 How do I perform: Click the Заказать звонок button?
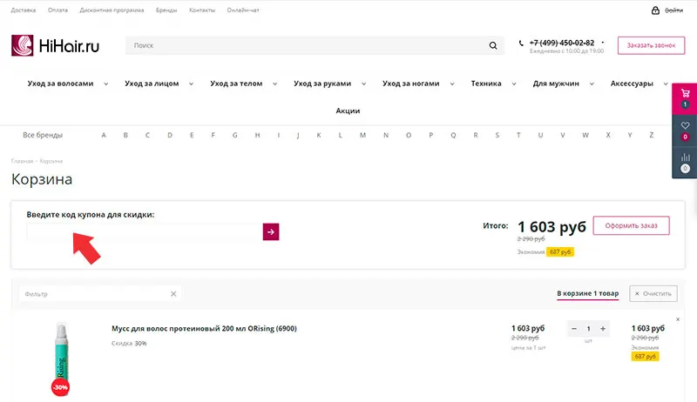(x=651, y=45)
